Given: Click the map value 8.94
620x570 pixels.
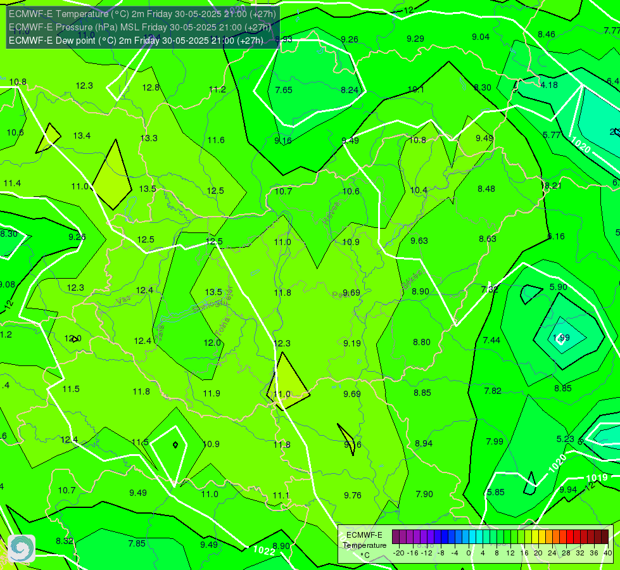Looking at the screenshot, I should coord(424,443).
